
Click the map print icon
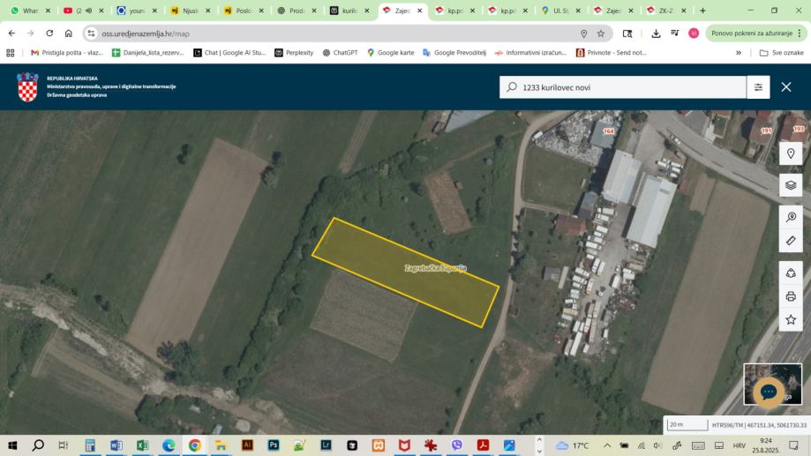pos(791,296)
